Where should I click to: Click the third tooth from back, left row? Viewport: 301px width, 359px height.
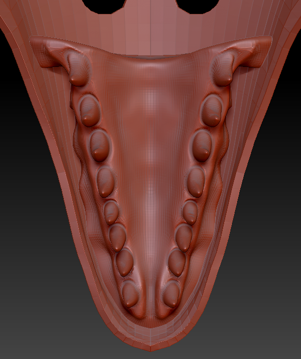coord(99,146)
